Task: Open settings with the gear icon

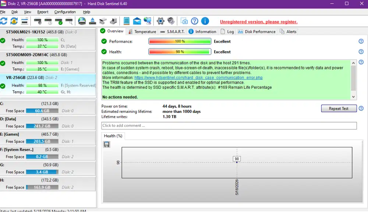Action: pyautogui.click(x=160, y=21)
